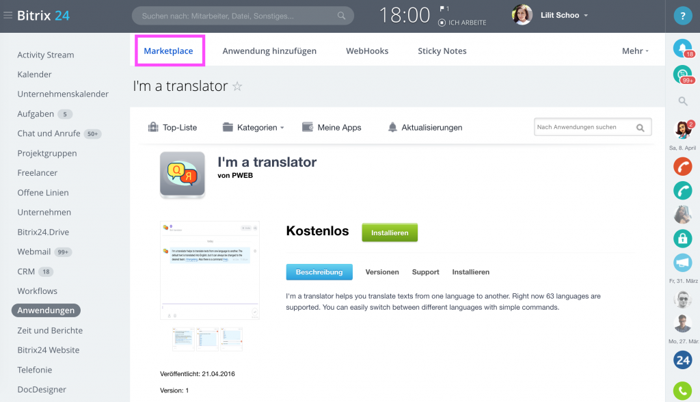Open Zeit und Berichte in the sidebar
This screenshot has width=700, height=402.
50,330
